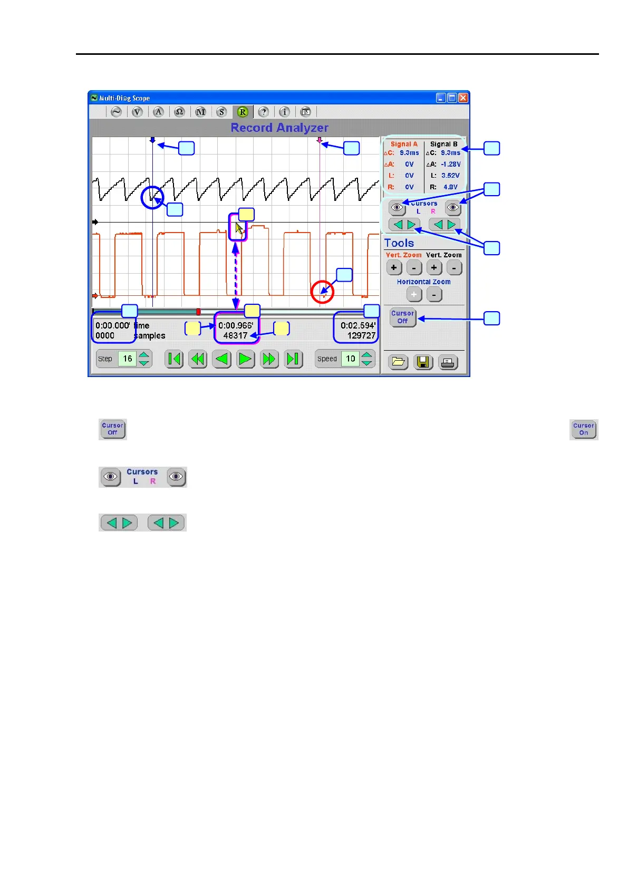The image size is (628, 888).
Task: Open the voltmeter V mode
Action: pyautogui.click(x=138, y=112)
